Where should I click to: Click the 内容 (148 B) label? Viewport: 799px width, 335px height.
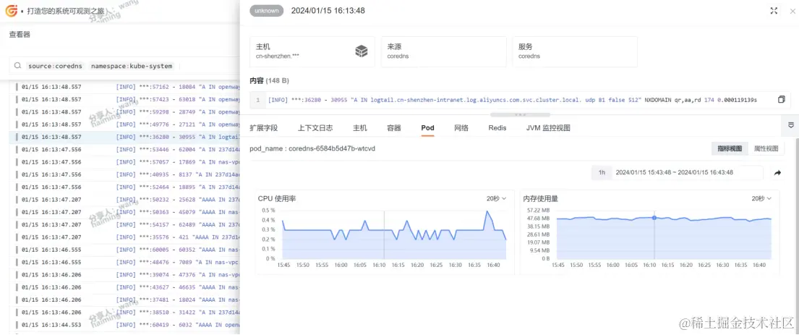click(270, 80)
